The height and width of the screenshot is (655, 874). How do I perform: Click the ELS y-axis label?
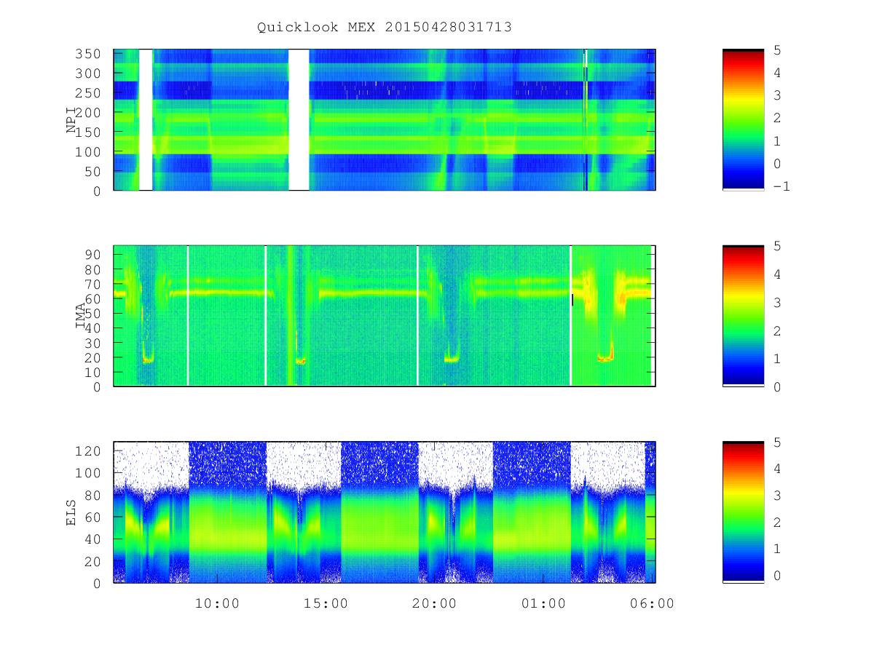[x=71, y=512]
